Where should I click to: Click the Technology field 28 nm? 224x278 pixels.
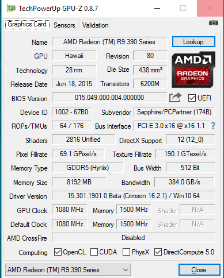coord(74,70)
